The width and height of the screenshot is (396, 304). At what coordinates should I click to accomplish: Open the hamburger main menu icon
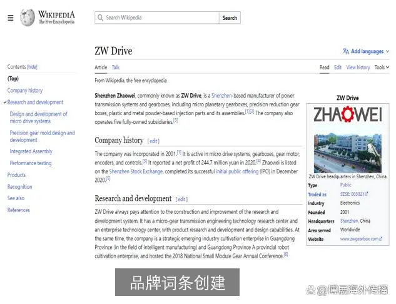click(x=10, y=18)
